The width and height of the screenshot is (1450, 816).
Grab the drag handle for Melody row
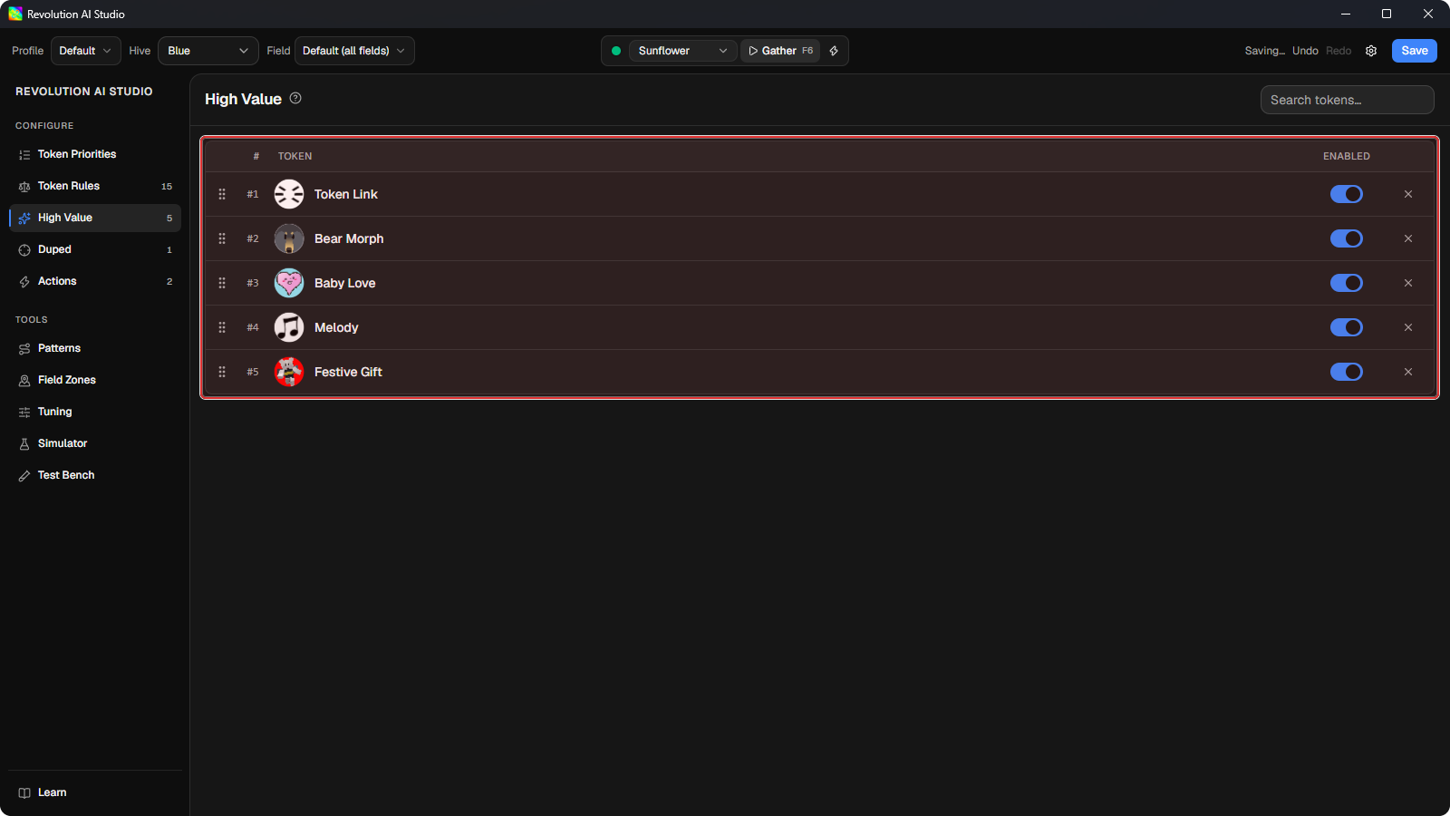click(222, 327)
